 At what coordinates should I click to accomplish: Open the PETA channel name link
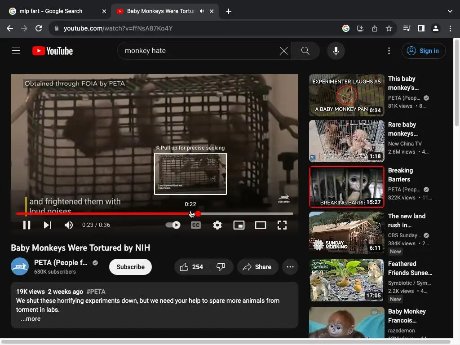pyautogui.click(x=61, y=262)
